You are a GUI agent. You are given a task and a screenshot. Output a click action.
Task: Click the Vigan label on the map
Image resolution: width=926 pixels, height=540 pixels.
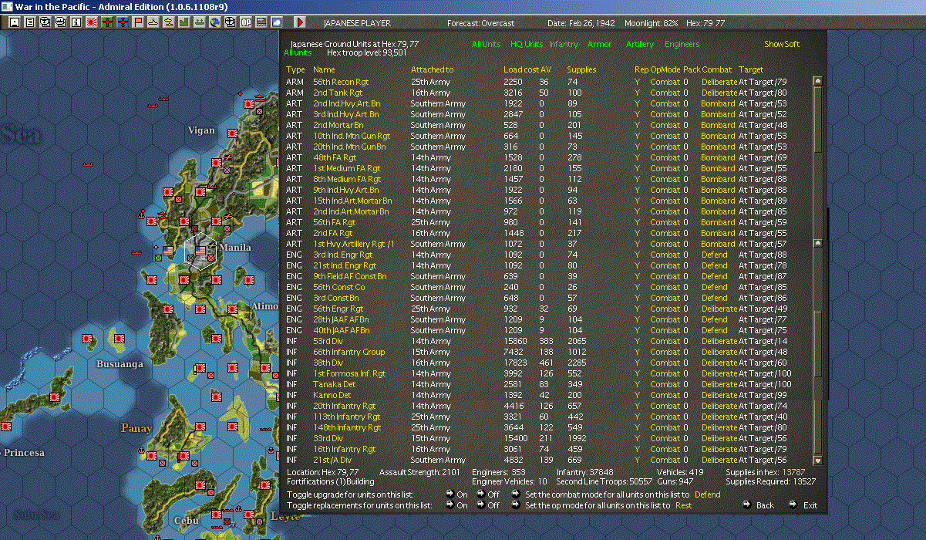202,130
